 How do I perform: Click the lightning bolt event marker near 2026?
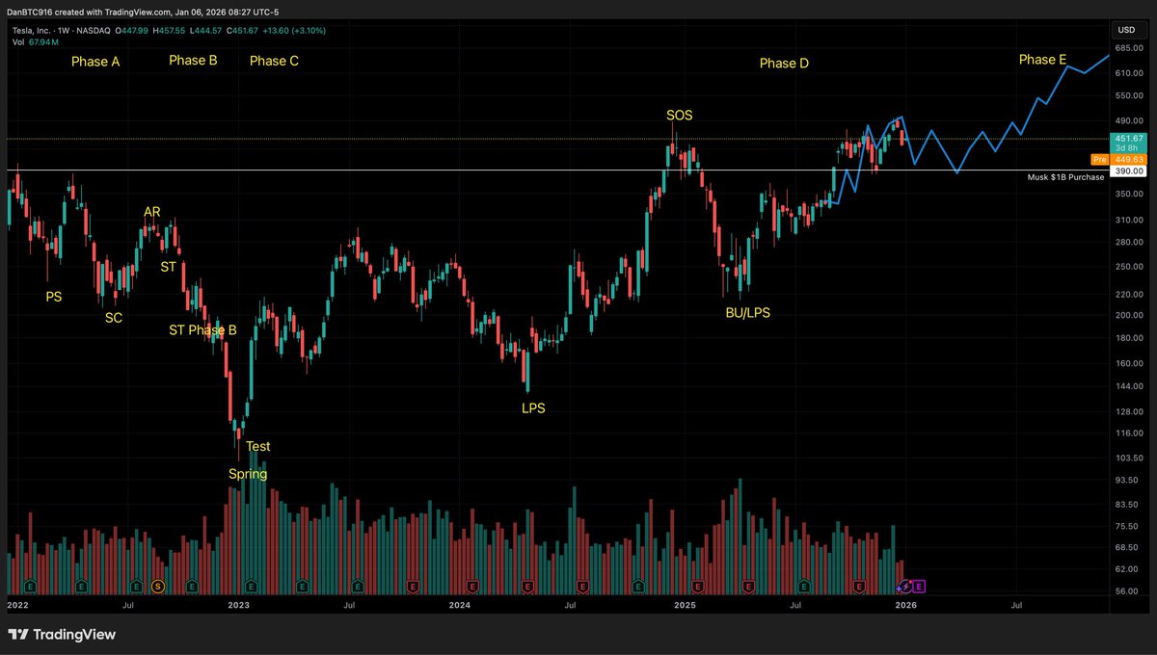(905, 585)
